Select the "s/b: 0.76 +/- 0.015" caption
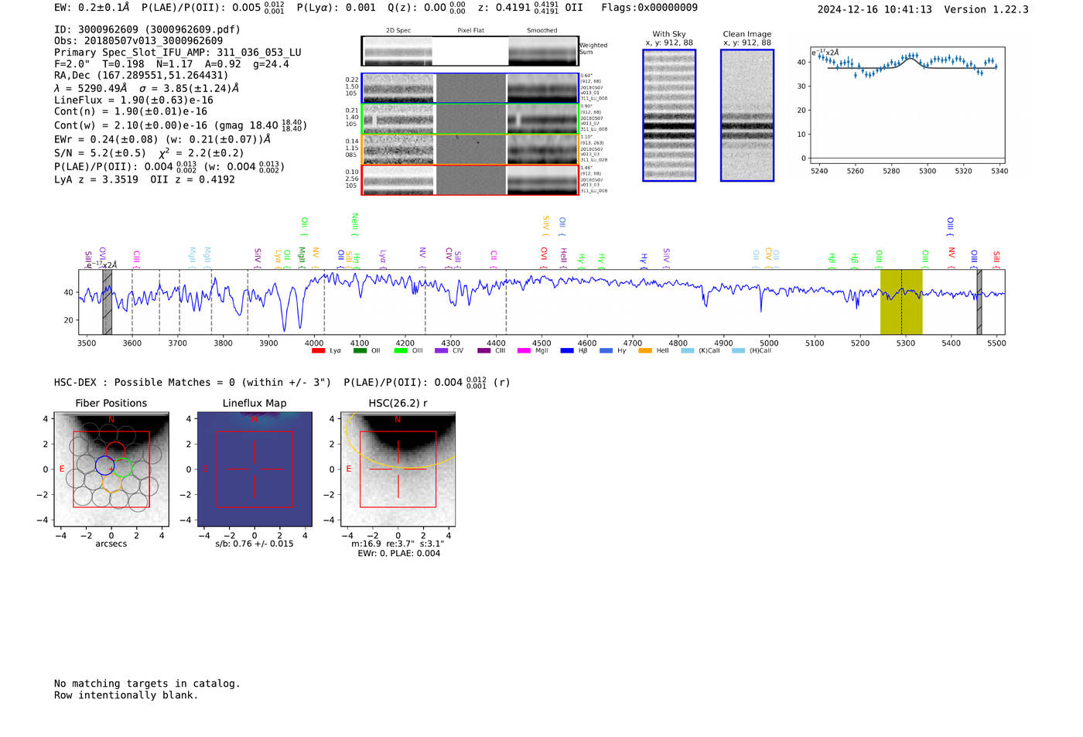Image resolution: width=1083 pixels, height=737 pixels. point(255,544)
